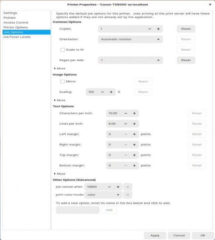Screen dimensions: 215x240
Task: Click Reset next to Orientation
Action: pos(186,39)
